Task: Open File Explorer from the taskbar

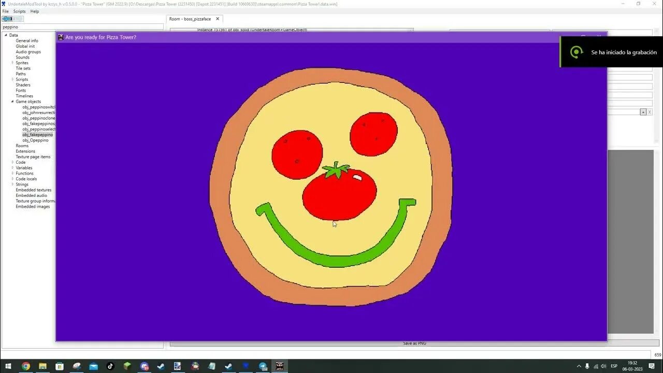Action: pyautogui.click(x=42, y=366)
